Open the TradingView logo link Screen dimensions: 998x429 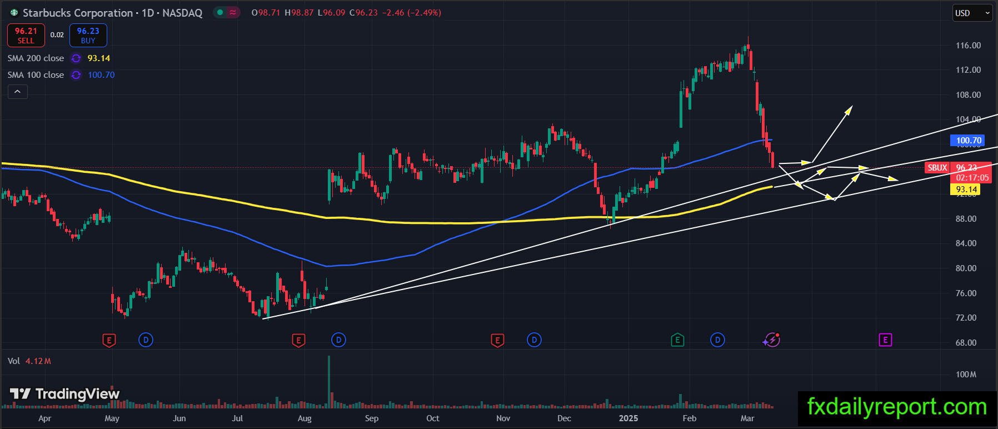64,394
